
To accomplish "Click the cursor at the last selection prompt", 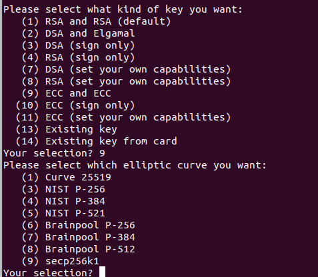I will point(102,272).
